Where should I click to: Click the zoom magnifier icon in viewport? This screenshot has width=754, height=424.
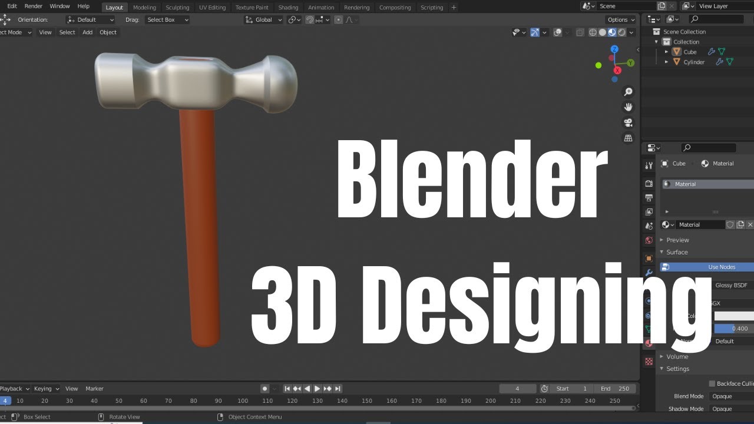coord(629,92)
